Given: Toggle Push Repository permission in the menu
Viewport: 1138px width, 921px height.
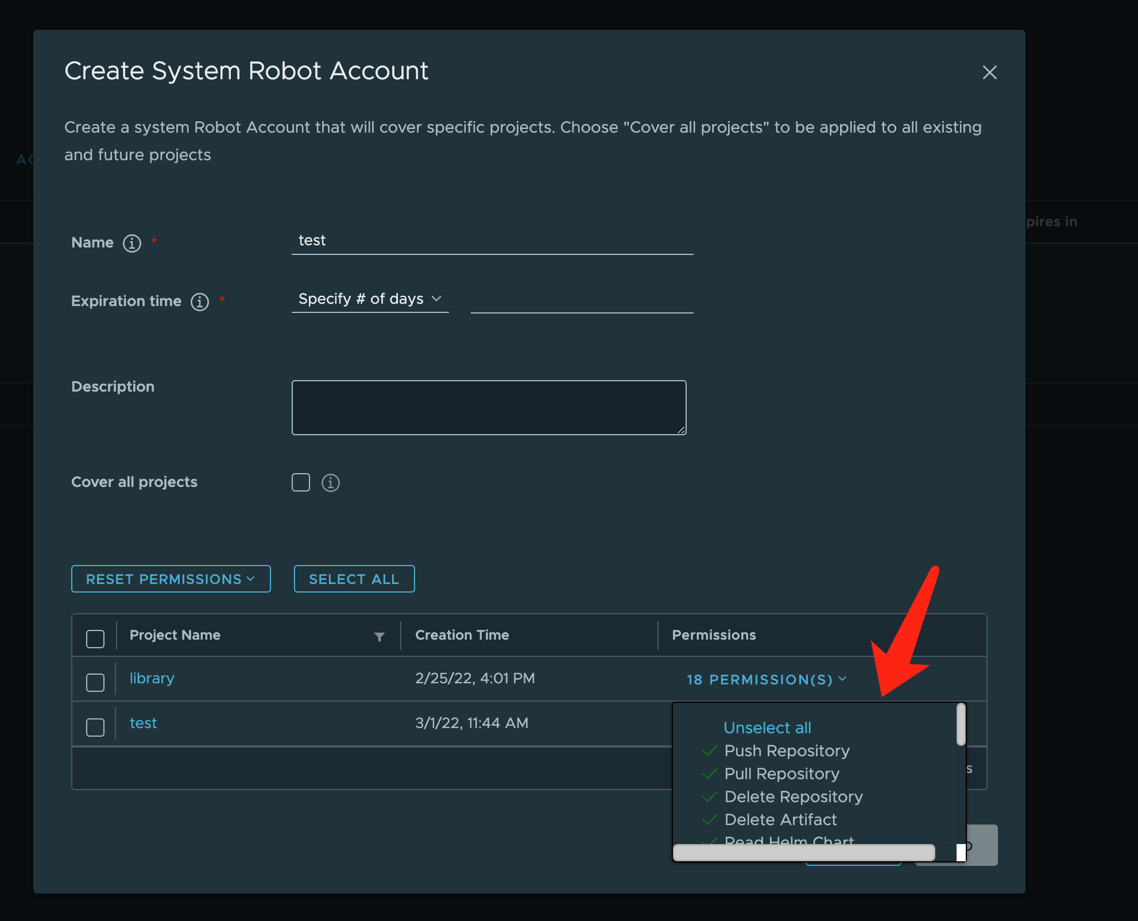Looking at the screenshot, I should [x=787, y=750].
